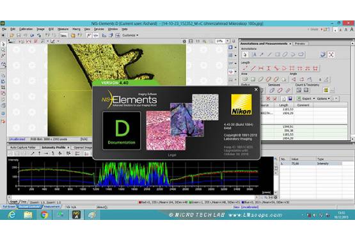The image size is (355, 241).
Task: Select the text annotation tool
Action: 254,54
